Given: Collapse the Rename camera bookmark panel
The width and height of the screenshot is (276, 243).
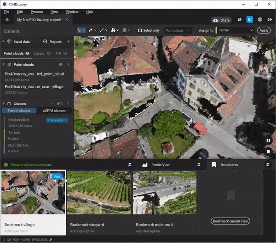Looking at the screenshot, I should click(130, 165).
